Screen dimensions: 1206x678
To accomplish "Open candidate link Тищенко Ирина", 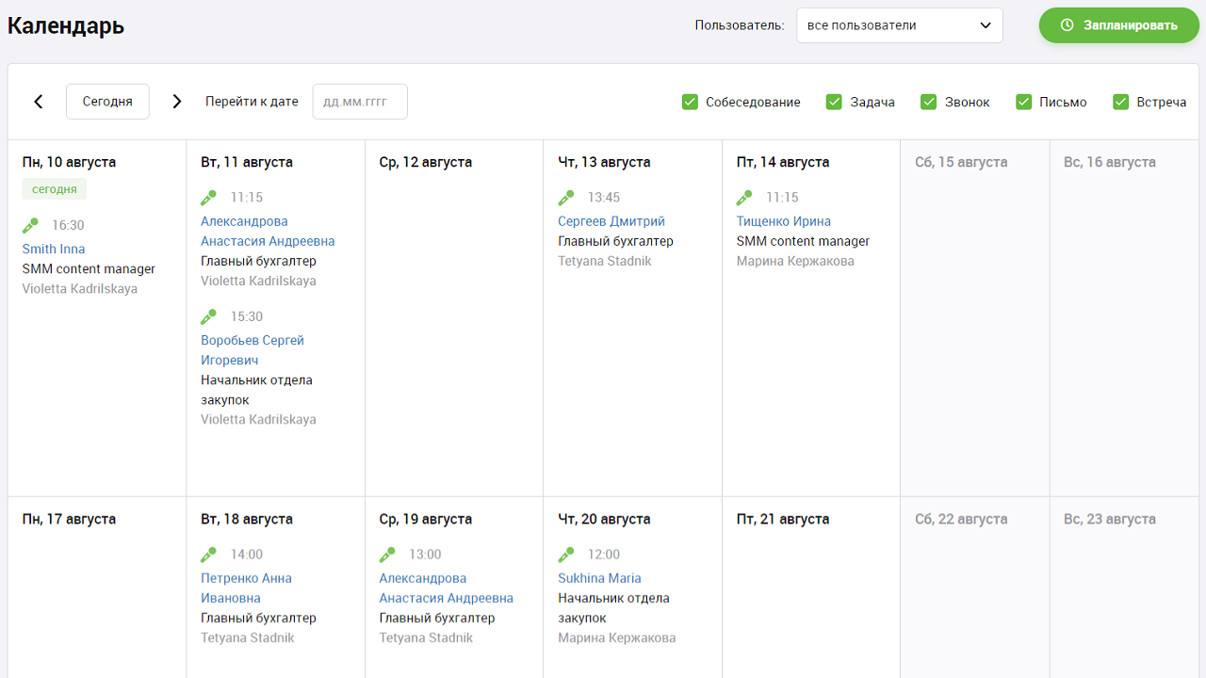I will click(783, 221).
